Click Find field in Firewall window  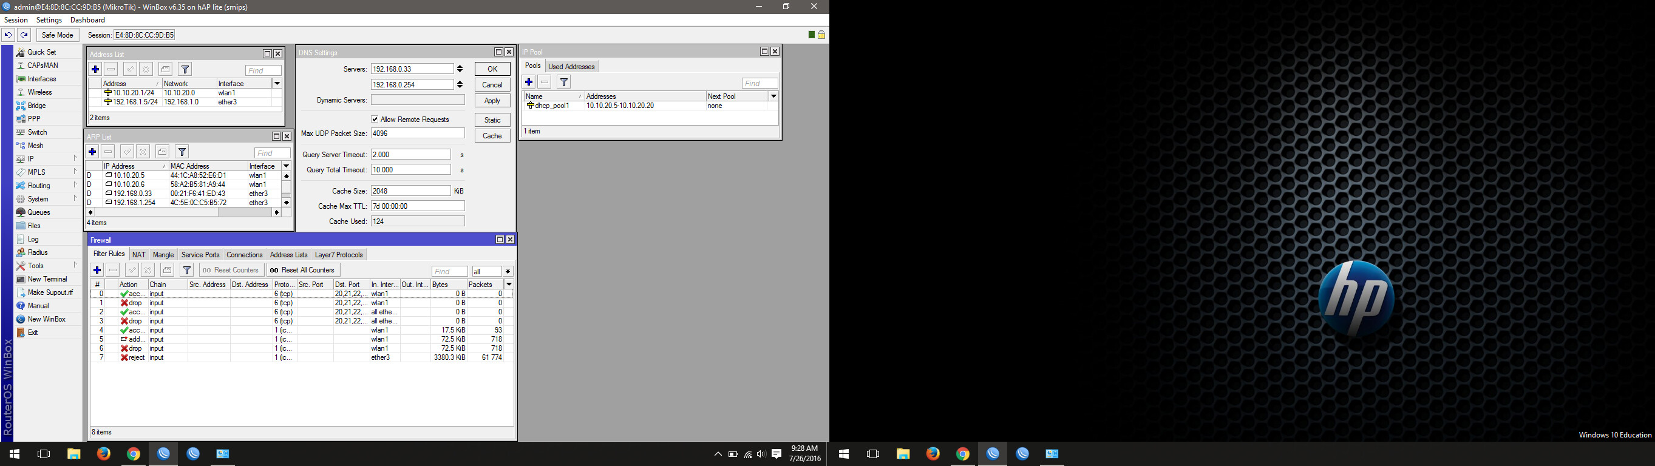tap(449, 271)
